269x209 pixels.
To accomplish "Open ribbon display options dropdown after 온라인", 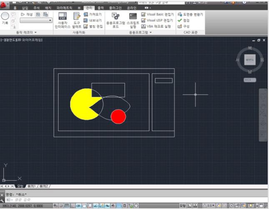I will click(x=148, y=8).
